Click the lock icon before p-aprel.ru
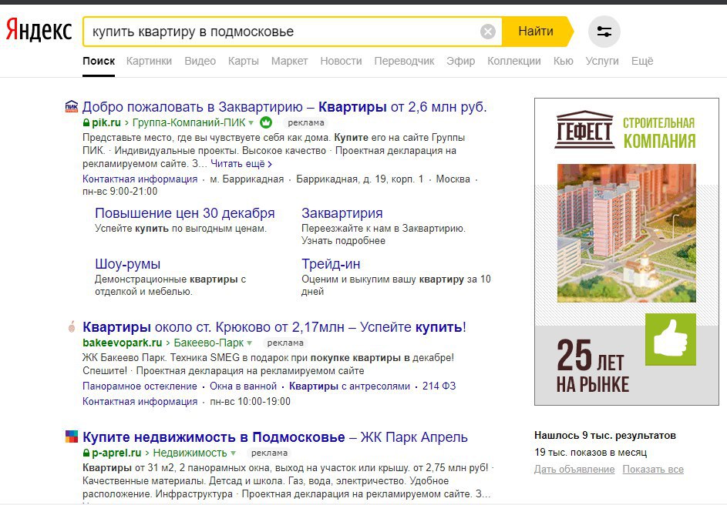Viewport: 727px width, 505px height. pyautogui.click(x=86, y=453)
